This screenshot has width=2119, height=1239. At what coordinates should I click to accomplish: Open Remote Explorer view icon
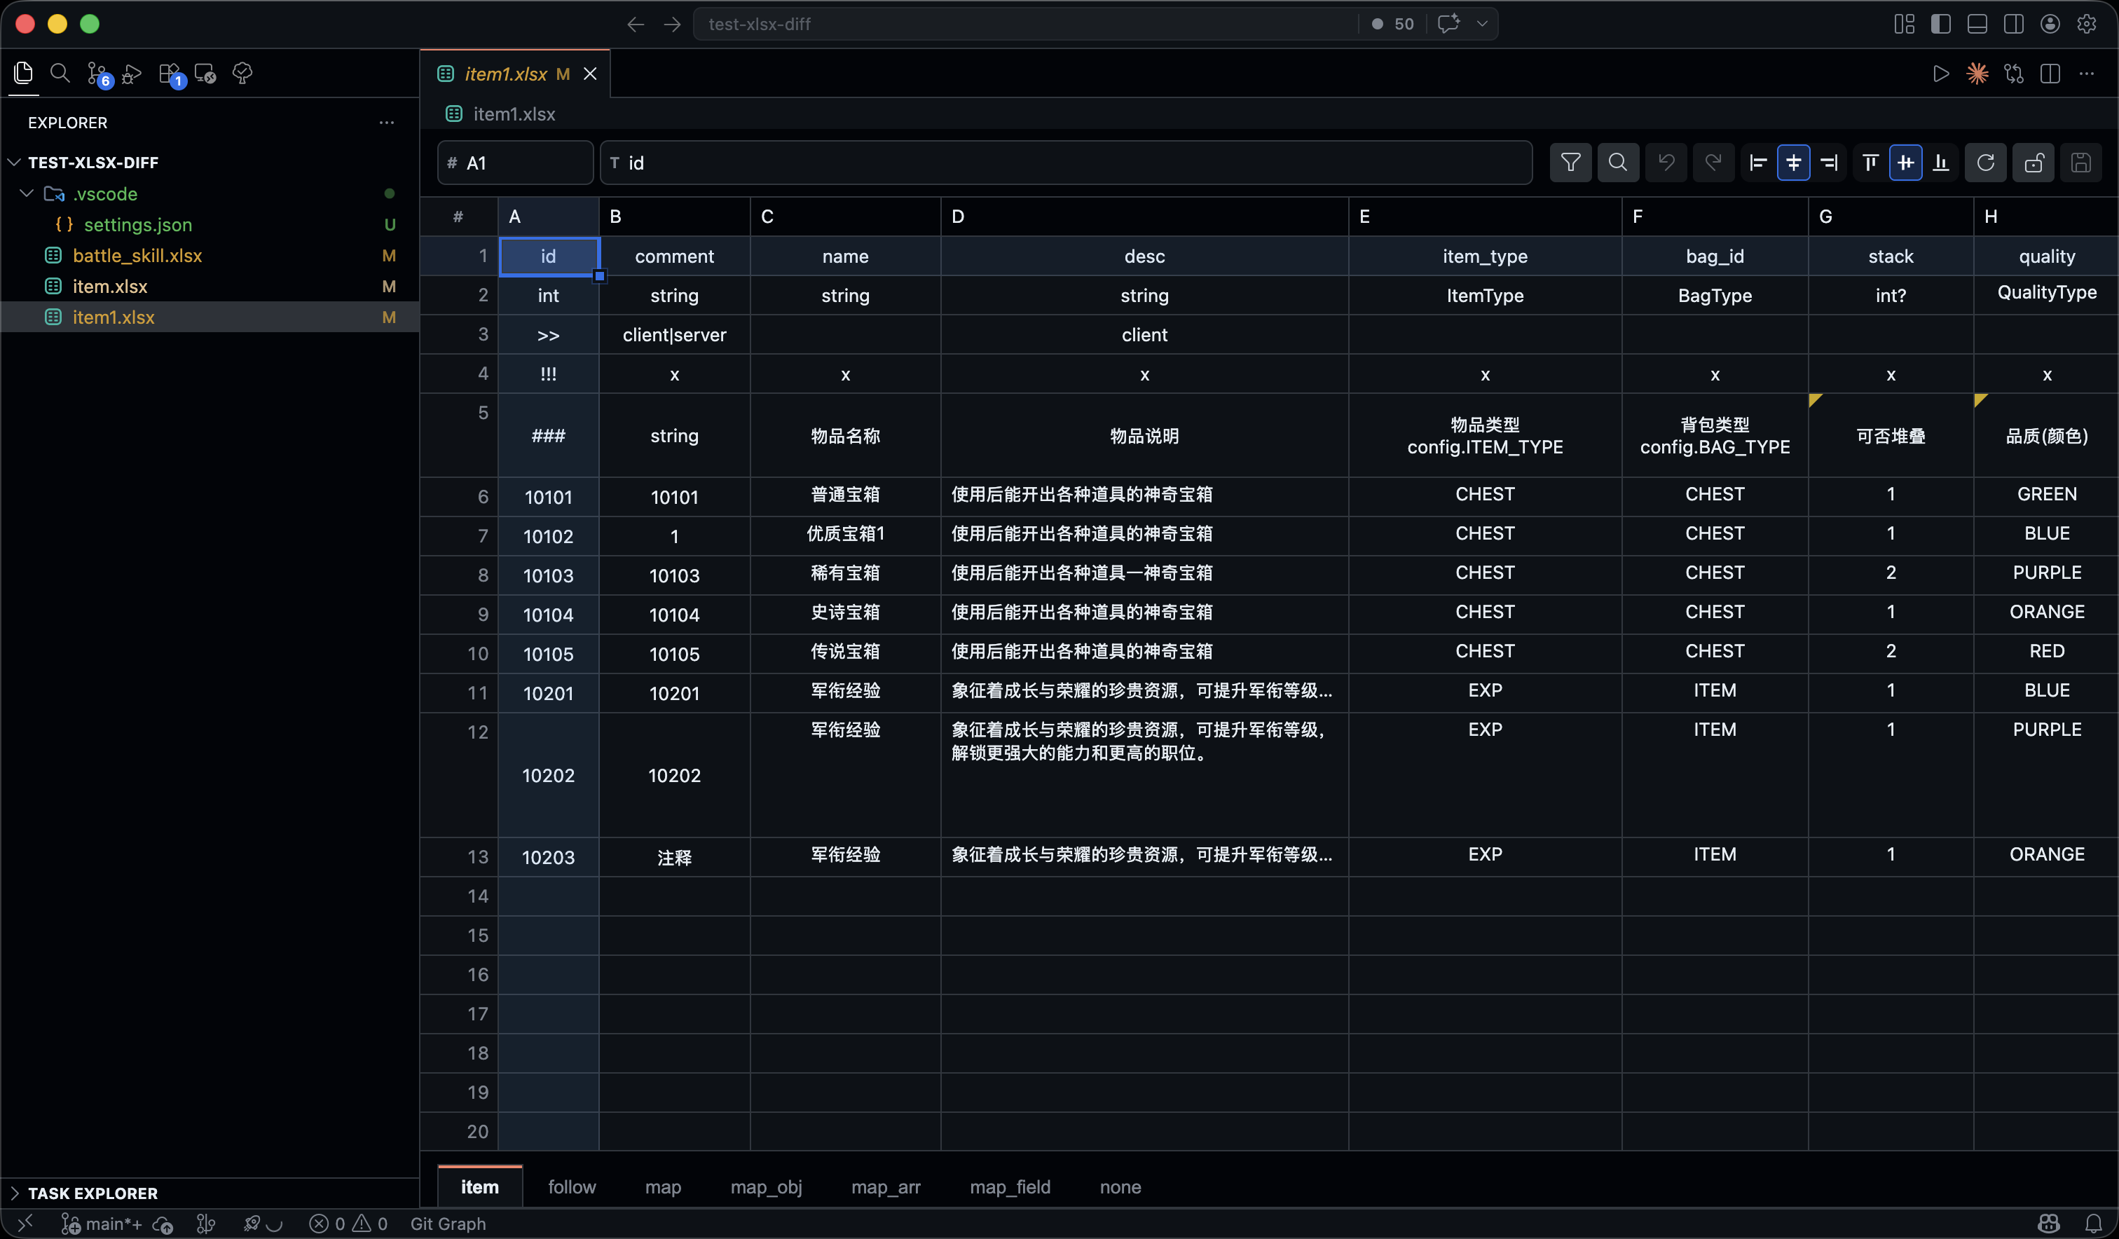(x=205, y=74)
